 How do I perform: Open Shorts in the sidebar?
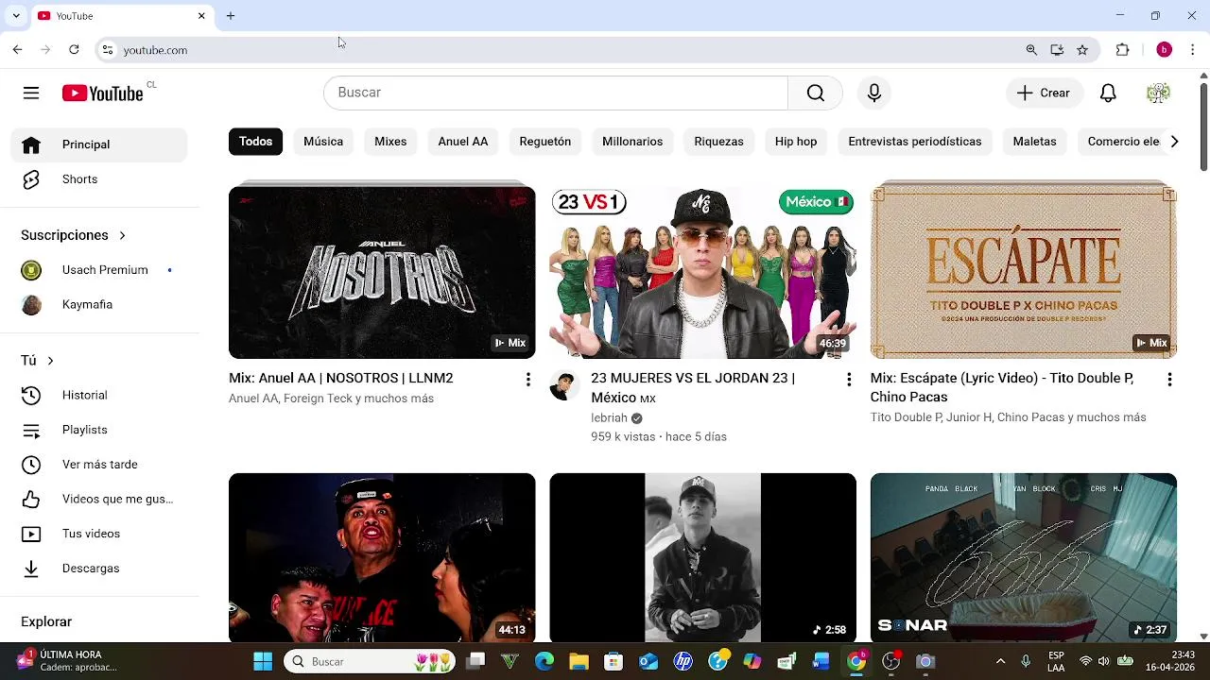tap(99, 179)
